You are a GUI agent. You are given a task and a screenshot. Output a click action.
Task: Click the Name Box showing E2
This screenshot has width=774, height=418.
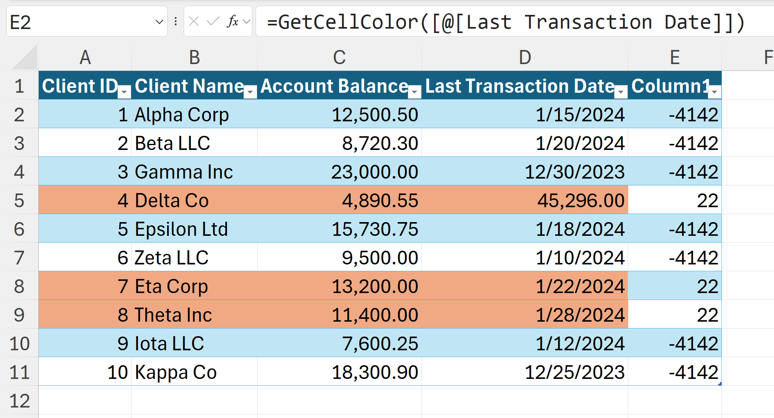coord(81,22)
